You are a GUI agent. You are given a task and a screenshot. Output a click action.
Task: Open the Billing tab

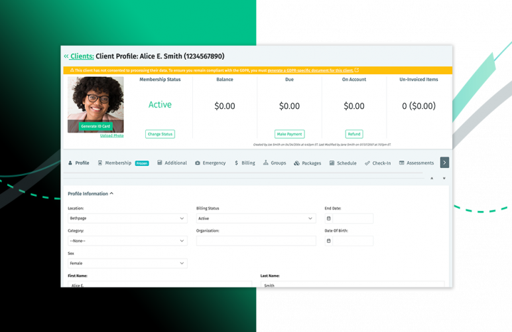tap(245, 163)
